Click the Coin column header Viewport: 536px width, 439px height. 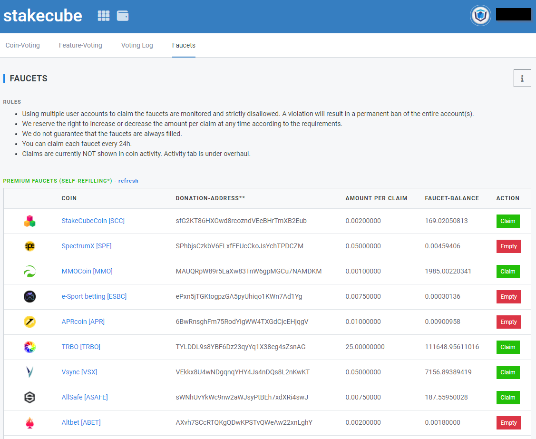(x=69, y=198)
